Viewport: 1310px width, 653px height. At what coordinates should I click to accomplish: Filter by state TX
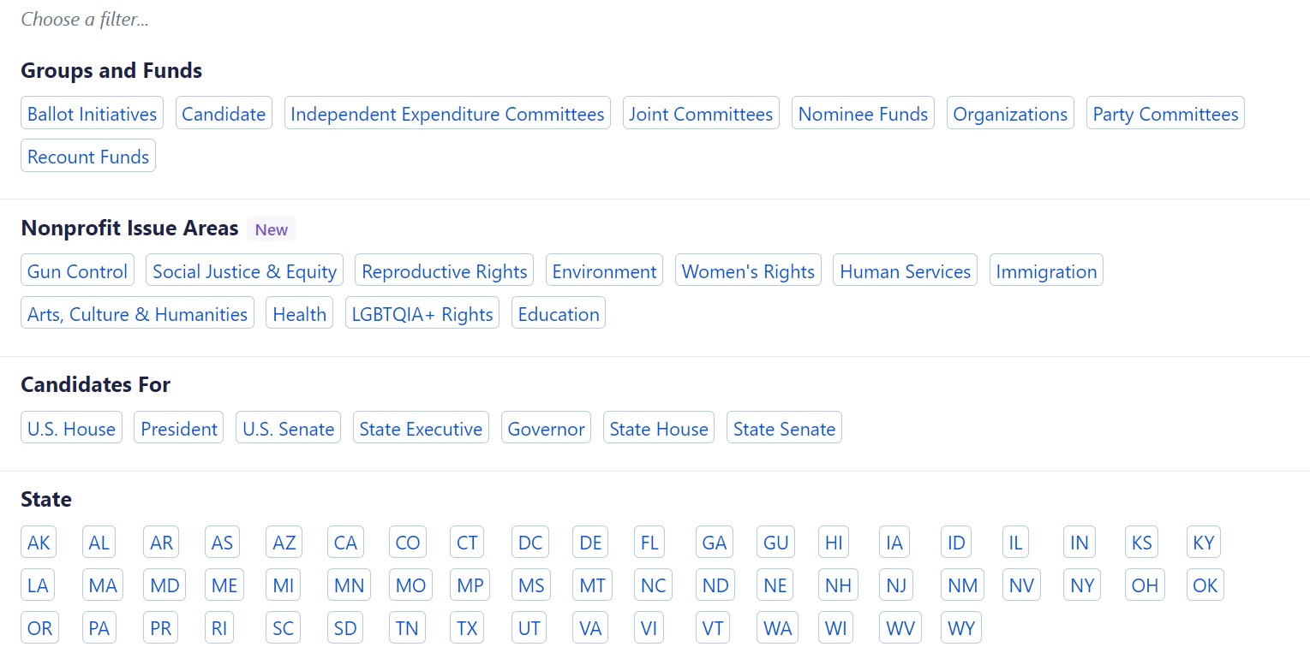click(x=467, y=628)
